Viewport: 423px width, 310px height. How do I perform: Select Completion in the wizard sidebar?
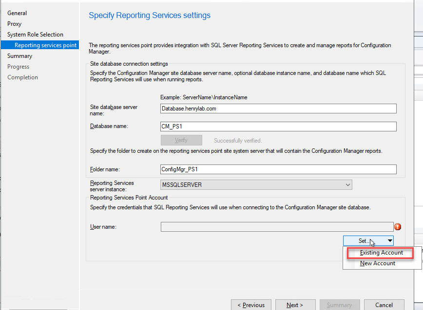click(x=22, y=77)
